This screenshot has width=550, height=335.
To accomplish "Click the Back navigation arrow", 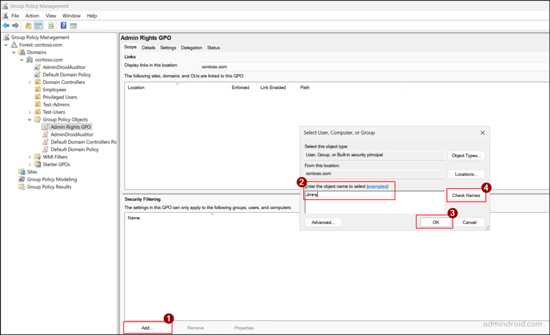I will click(6, 26).
